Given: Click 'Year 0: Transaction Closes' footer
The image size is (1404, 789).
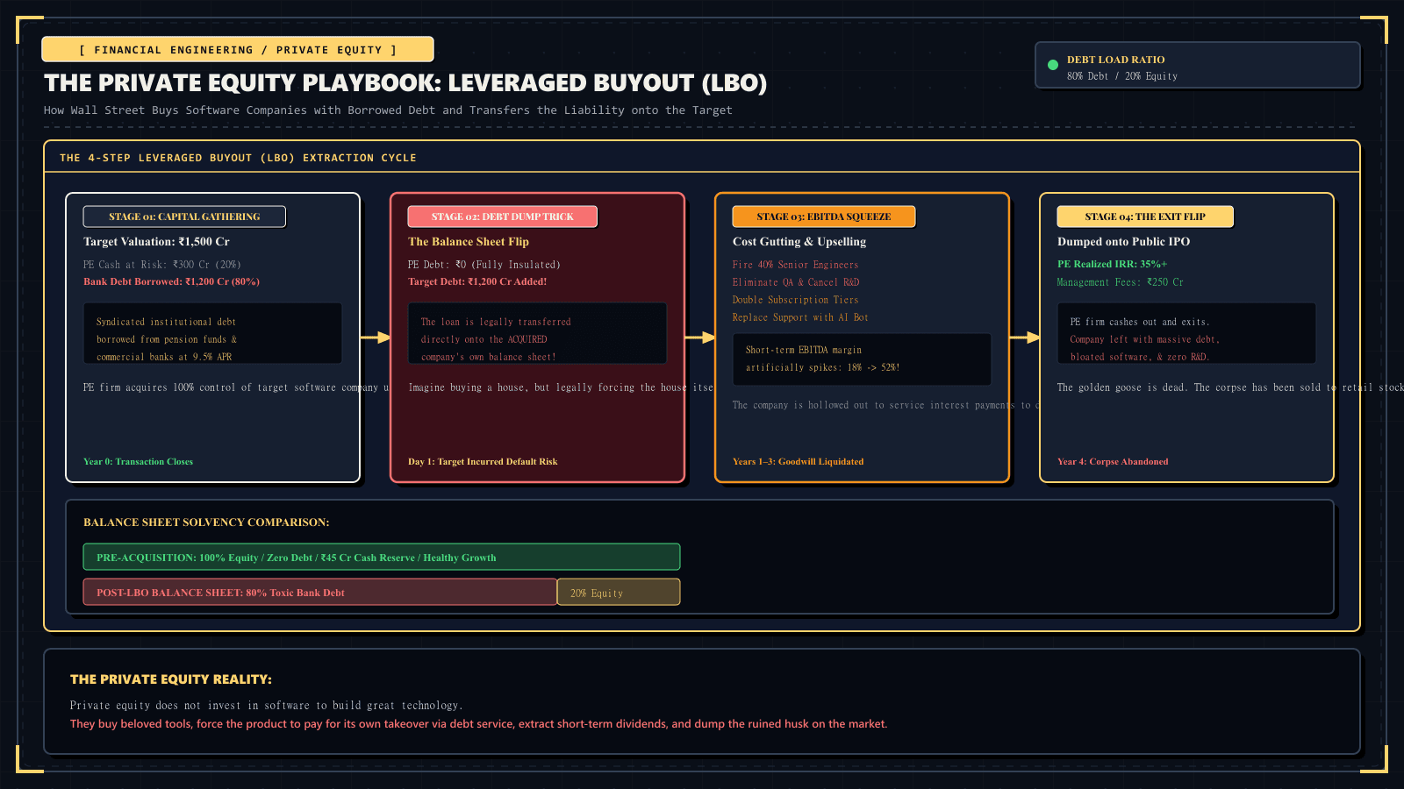Looking at the screenshot, I should (138, 462).
